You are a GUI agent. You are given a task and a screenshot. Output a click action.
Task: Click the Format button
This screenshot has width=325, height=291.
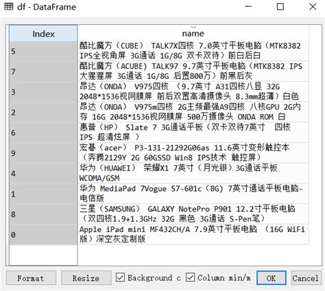tap(31, 278)
